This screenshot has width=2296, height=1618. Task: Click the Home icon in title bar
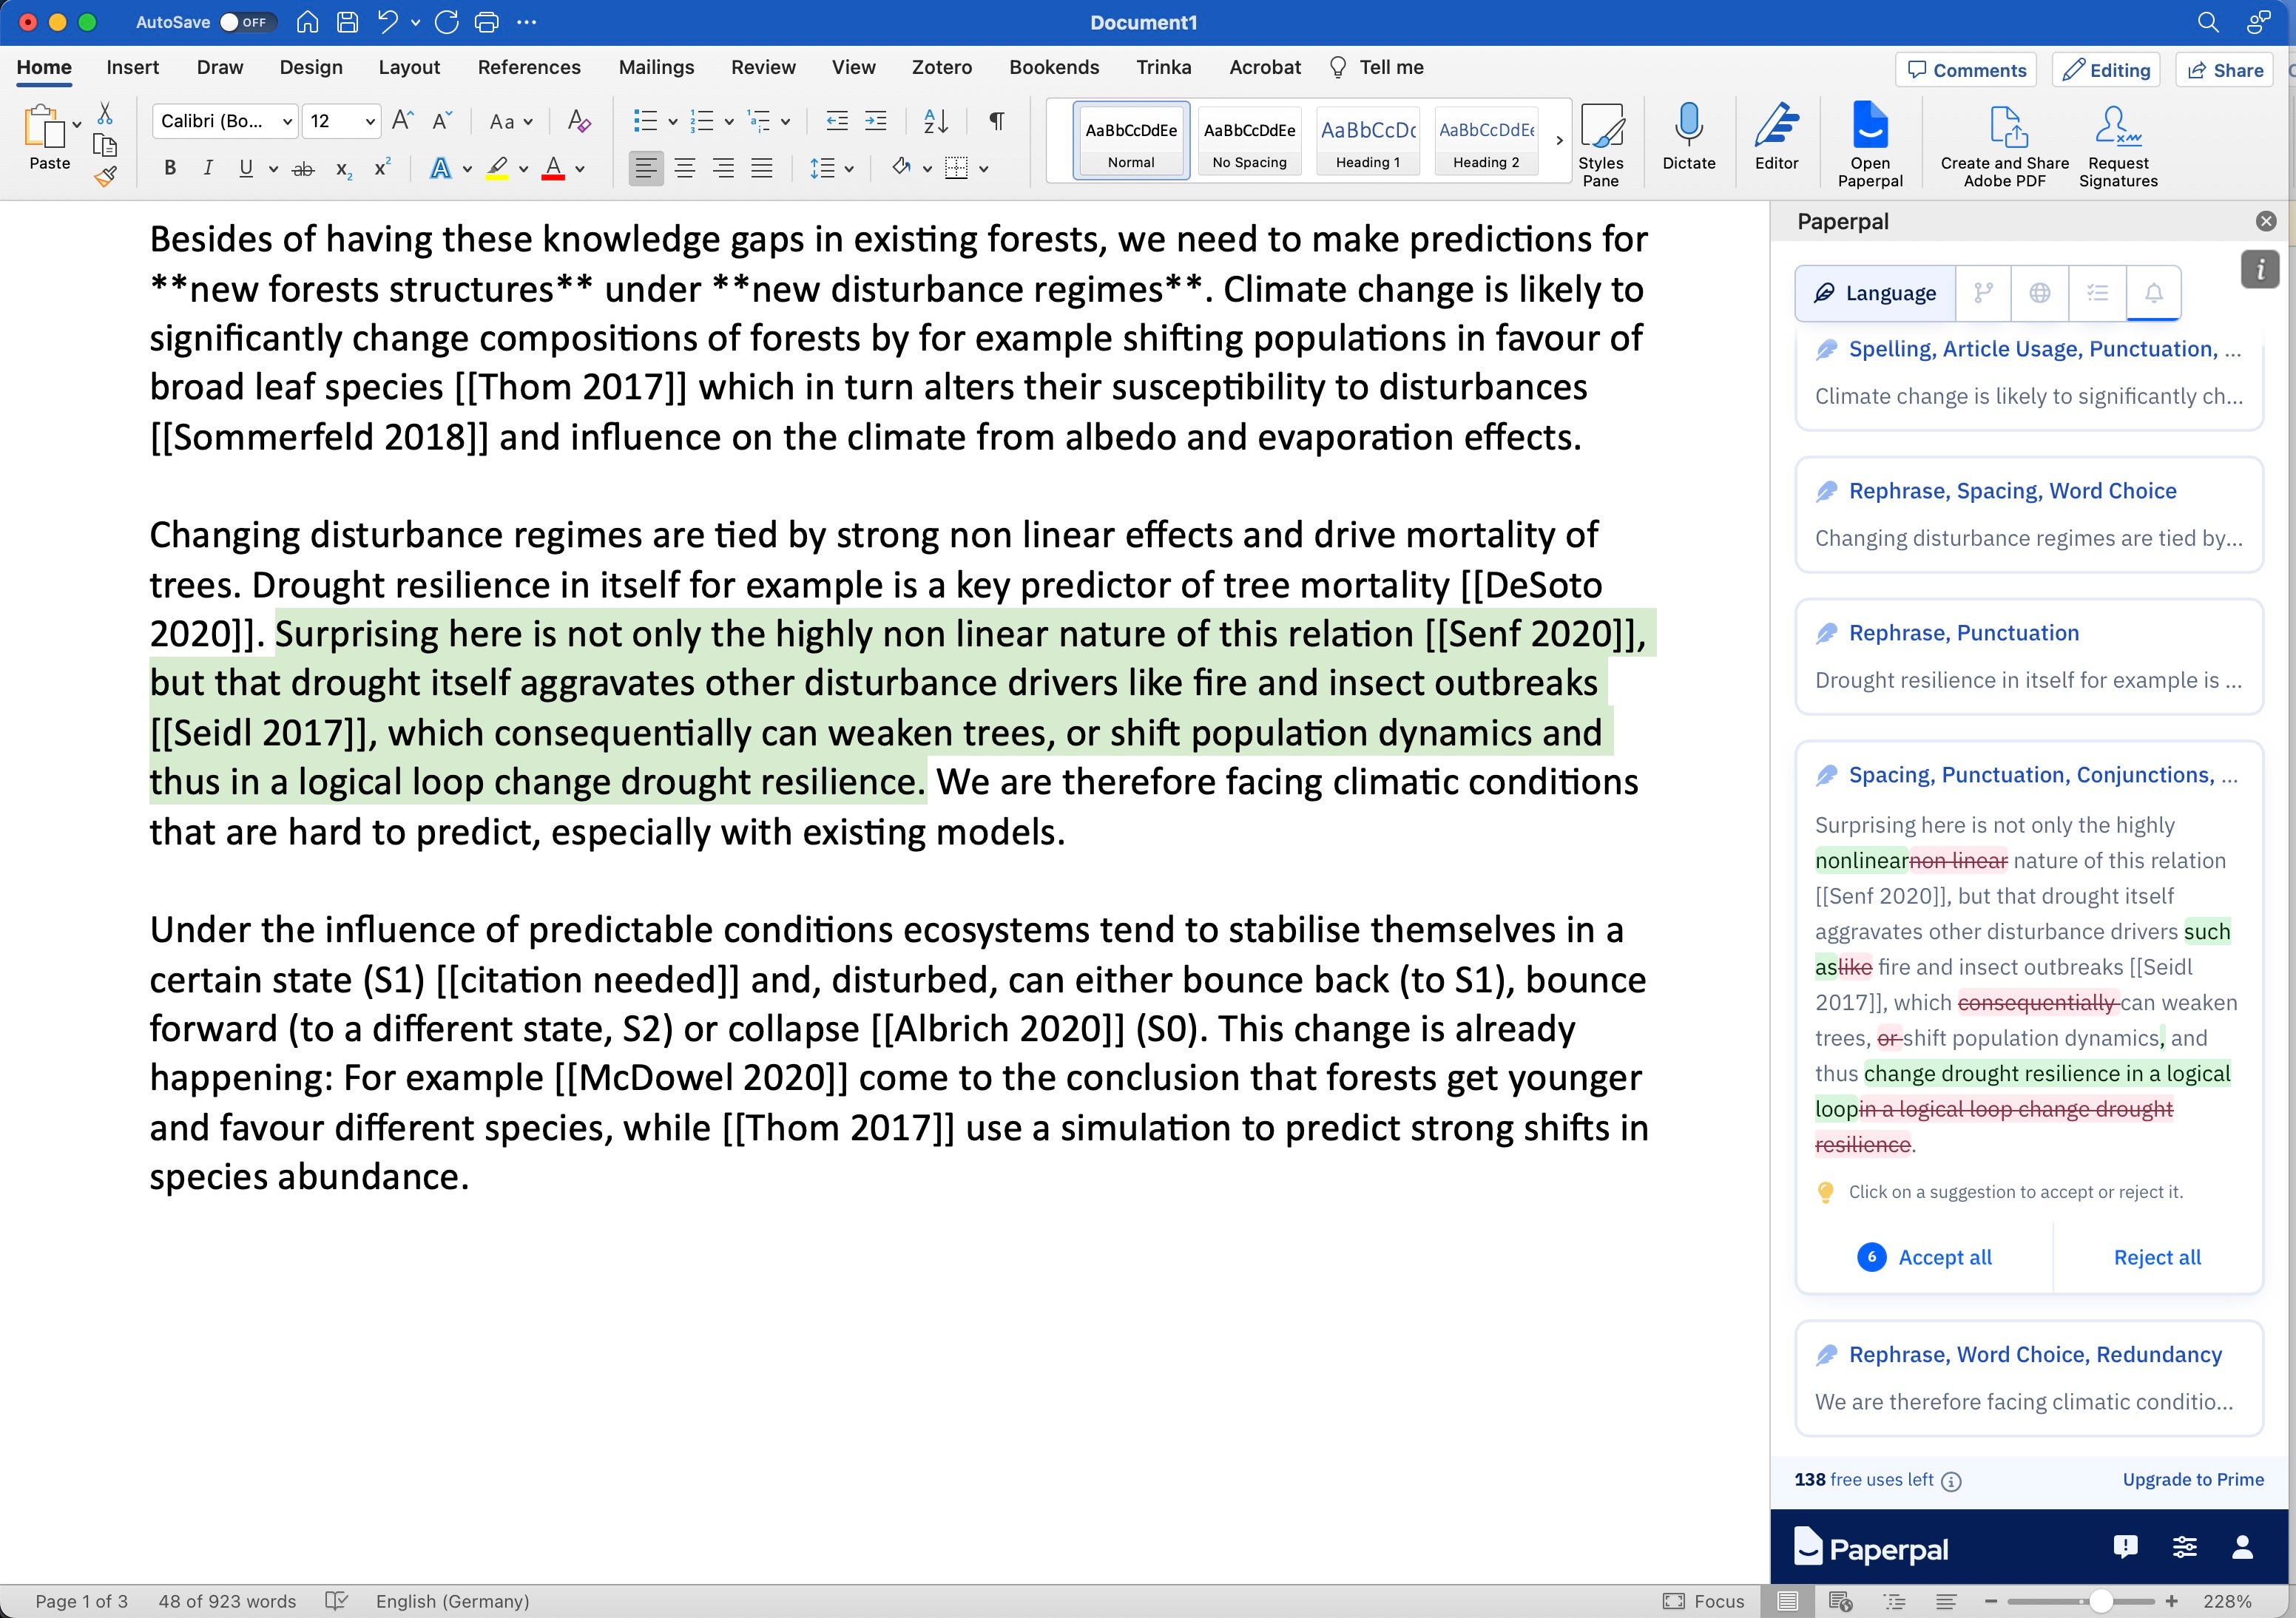coord(308,22)
